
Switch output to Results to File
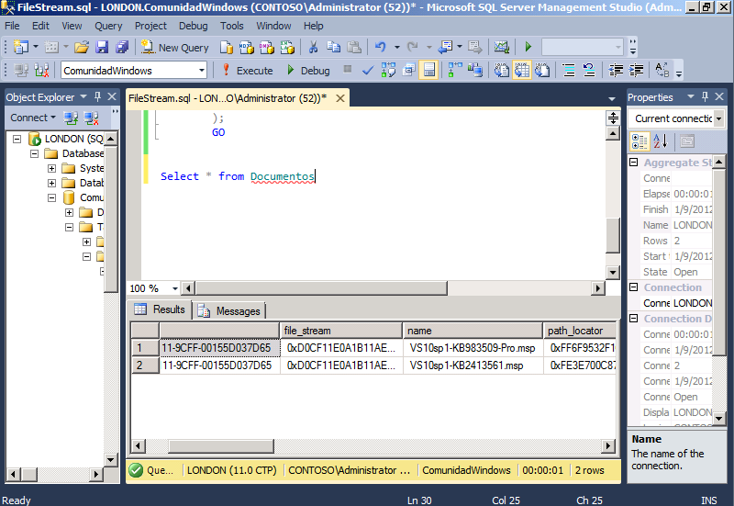(542, 71)
